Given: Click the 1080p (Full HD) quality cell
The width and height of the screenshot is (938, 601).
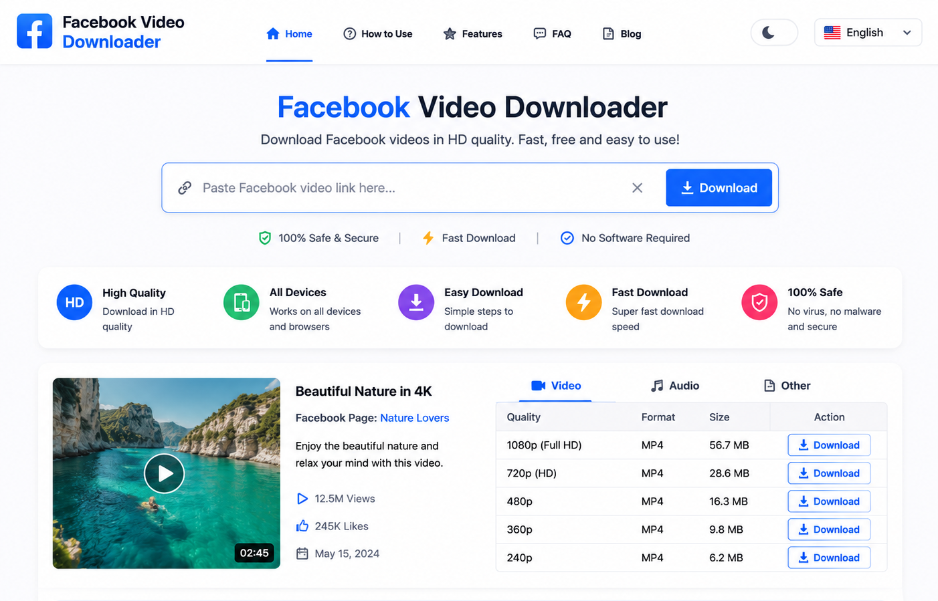Looking at the screenshot, I should (544, 445).
